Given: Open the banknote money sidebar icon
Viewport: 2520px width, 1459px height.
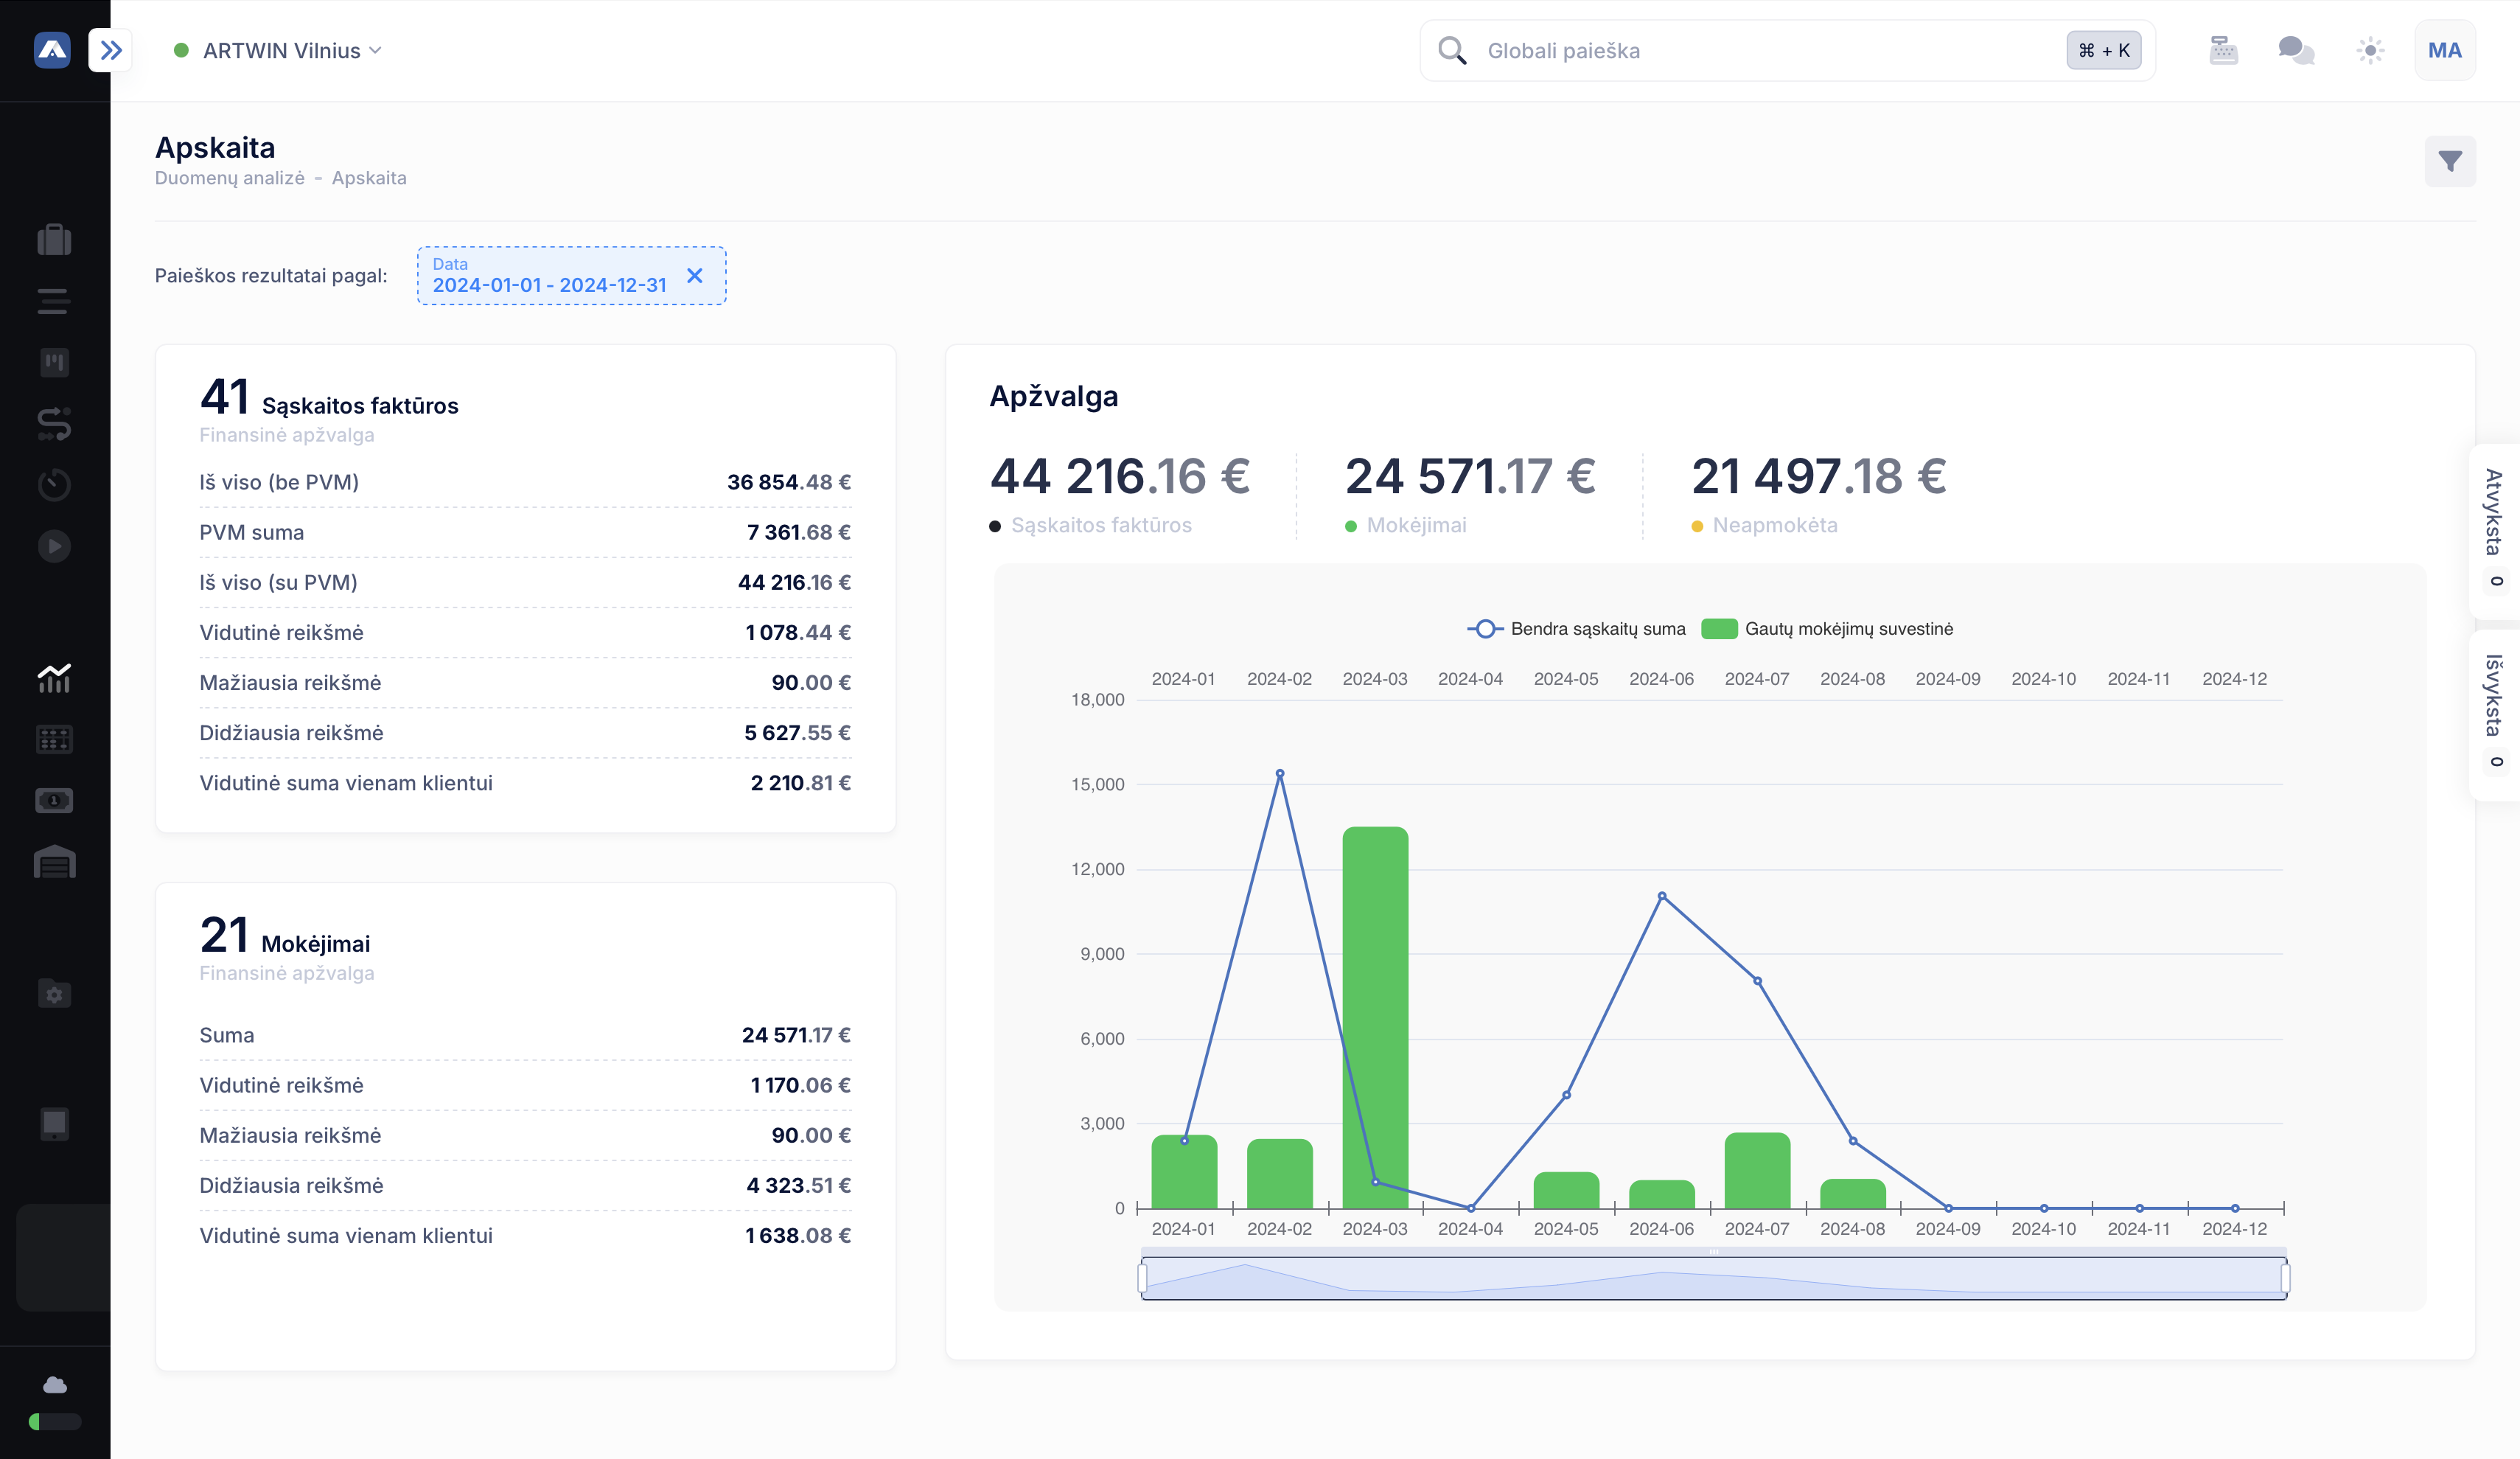Looking at the screenshot, I should (x=54, y=800).
